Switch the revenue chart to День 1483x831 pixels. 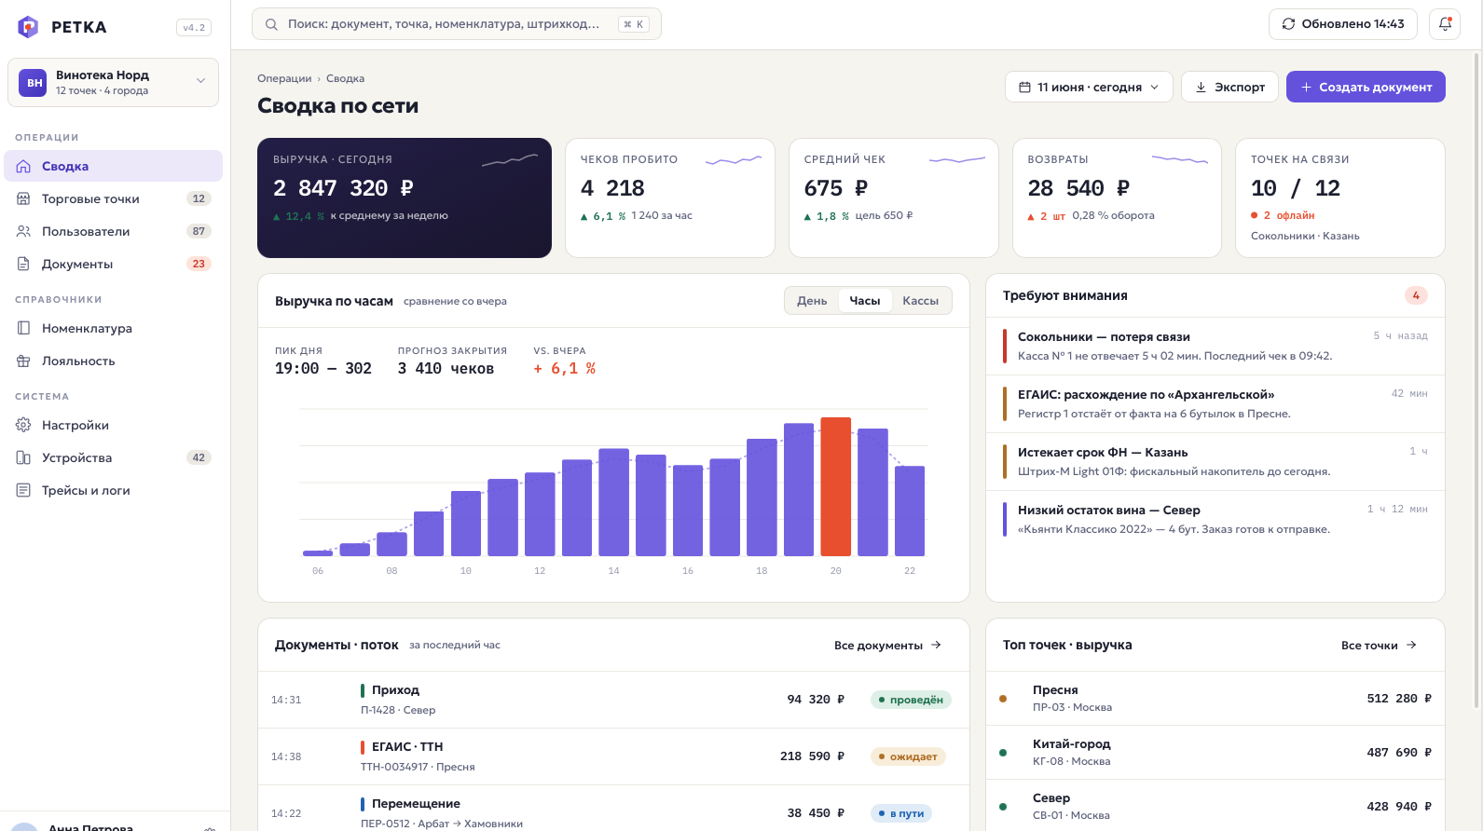[812, 301]
